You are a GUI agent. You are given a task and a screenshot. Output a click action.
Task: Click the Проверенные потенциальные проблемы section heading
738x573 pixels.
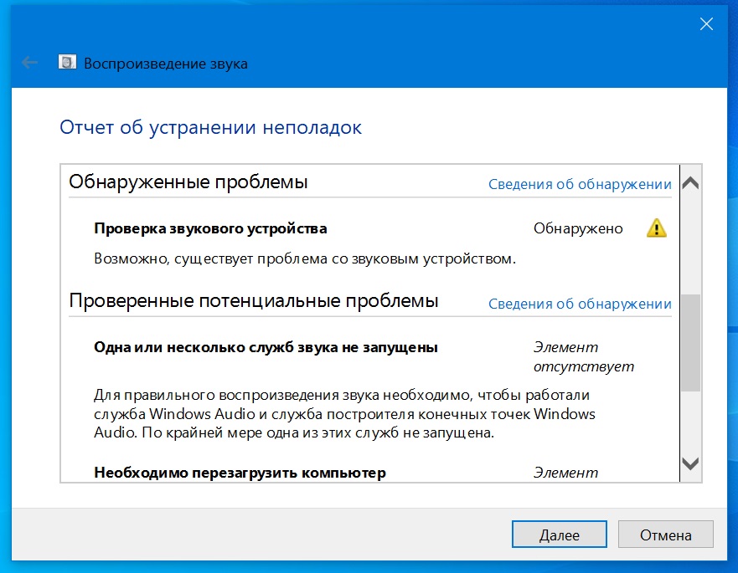(253, 301)
